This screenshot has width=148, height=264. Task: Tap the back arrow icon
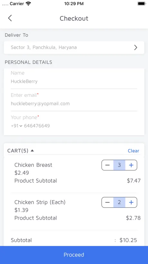pyautogui.click(x=10, y=18)
